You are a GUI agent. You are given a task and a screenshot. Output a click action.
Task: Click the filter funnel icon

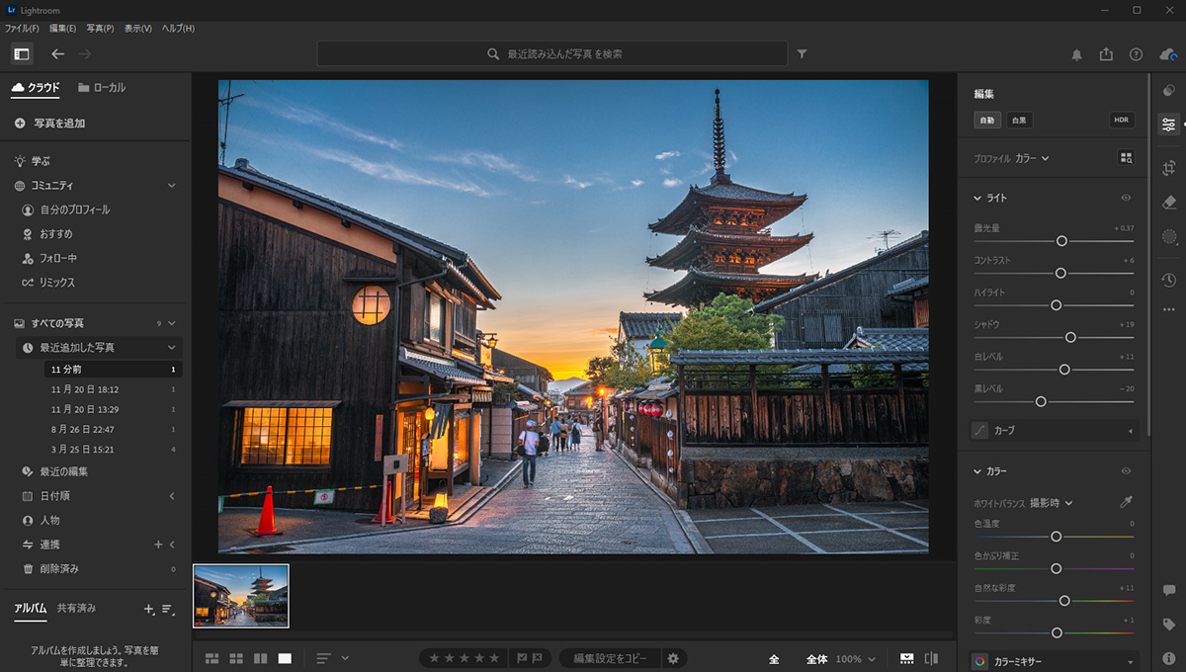pyautogui.click(x=802, y=54)
